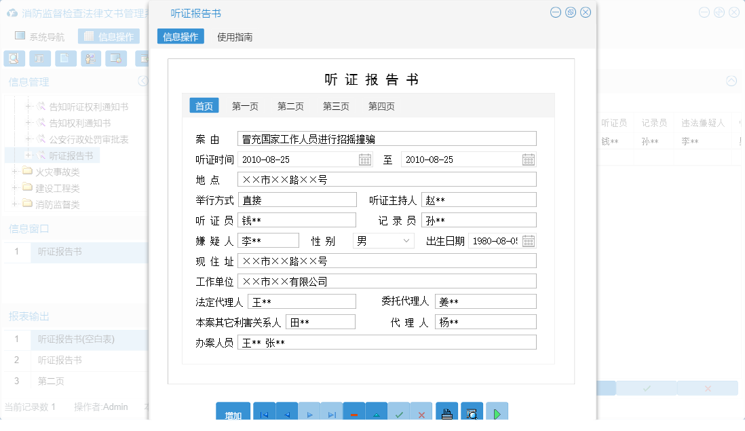Go to the last record using the navigation icon
This screenshot has width=745, height=431.
coord(332,414)
